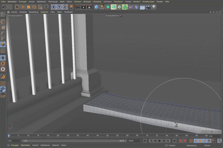Open material manager Textur menu

coord(64,145)
